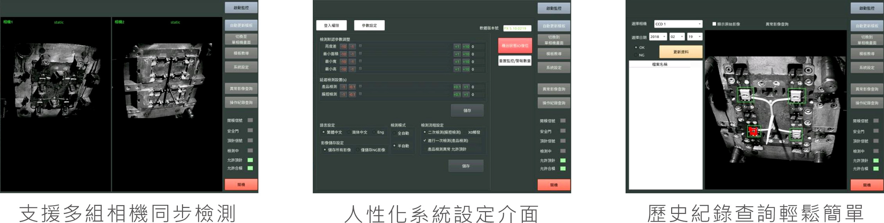This screenshot has height=223, width=884.
Task: Open the CCD 1 camera dropdown
Action: point(678,24)
